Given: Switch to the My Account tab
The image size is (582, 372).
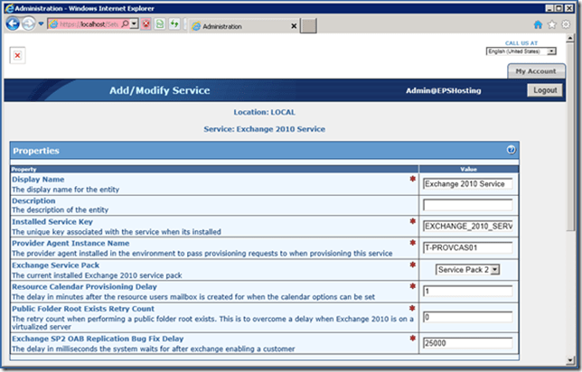Looking at the screenshot, I should [x=535, y=71].
